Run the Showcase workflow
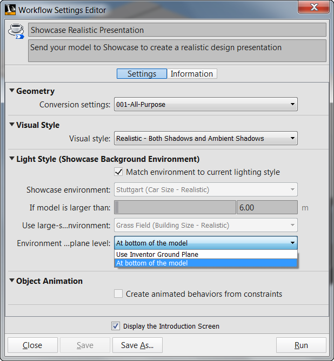Viewport: 334px width, 361px height. [301, 345]
